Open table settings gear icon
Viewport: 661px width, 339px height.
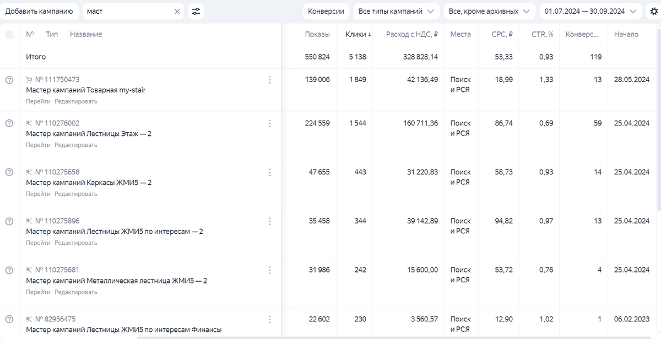[654, 11]
